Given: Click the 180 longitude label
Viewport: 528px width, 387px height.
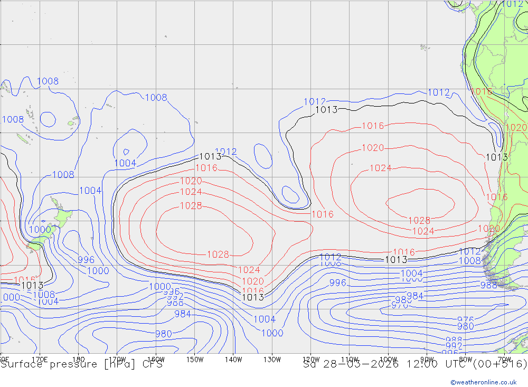Looking at the screenshot, I should [x=79, y=360].
